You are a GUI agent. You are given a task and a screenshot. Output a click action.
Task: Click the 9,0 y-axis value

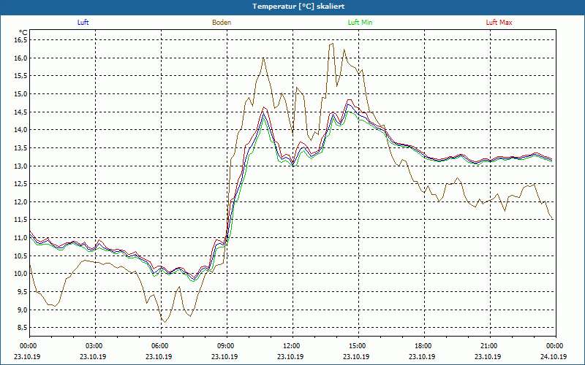[23, 310]
